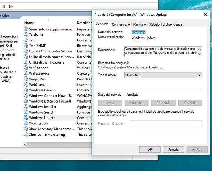Select the Temi service name
Screen dimensions: 212x171
pos(33,40)
